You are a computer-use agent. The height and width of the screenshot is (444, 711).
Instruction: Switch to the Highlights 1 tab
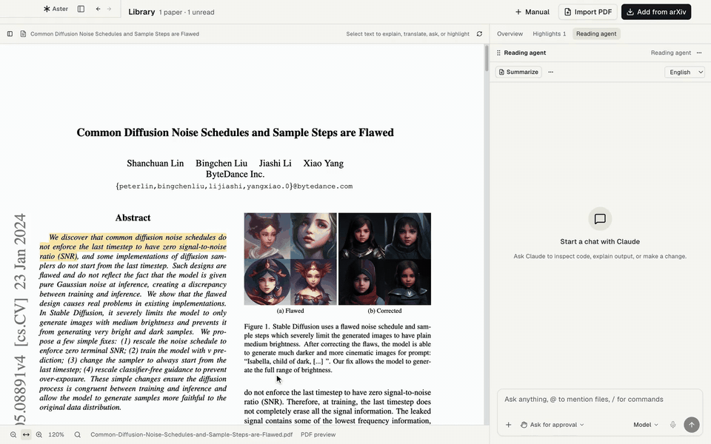pyautogui.click(x=549, y=34)
